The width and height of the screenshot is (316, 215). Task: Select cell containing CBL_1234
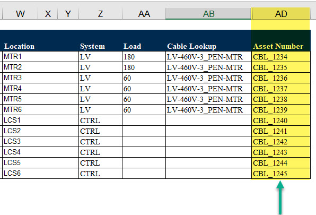pos(280,57)
